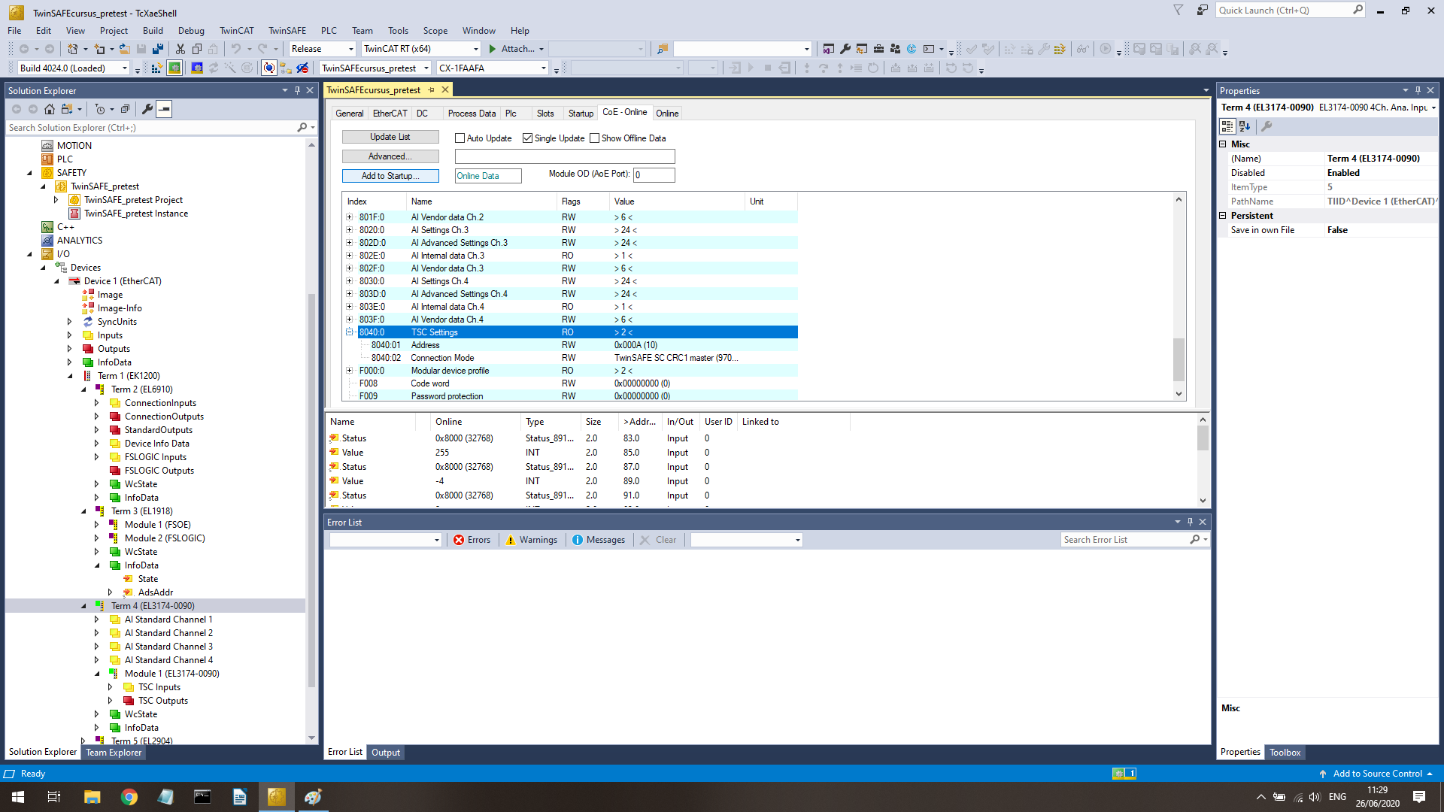Click the Activate Configuration toolbar icon
This screenshot has height=812, width=1444.
pos(156,68)
